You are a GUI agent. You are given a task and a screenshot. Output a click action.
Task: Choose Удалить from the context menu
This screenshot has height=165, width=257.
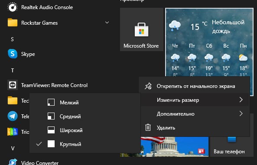pos(195,128)
